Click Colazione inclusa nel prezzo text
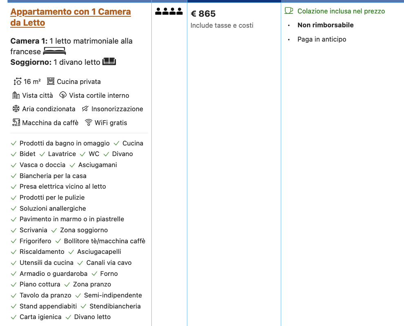Viewport: 404px width, 326px height. coord(341,11)
